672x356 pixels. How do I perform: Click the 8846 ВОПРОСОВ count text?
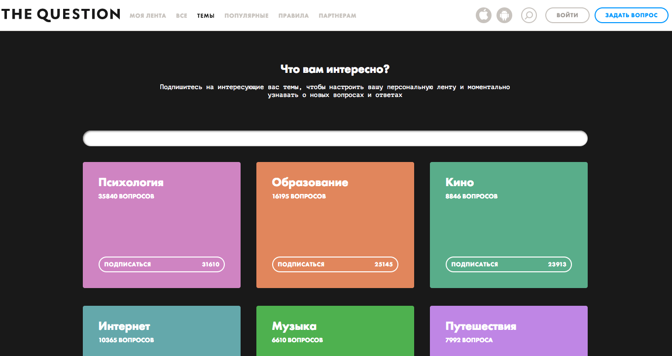coord(472,196)
